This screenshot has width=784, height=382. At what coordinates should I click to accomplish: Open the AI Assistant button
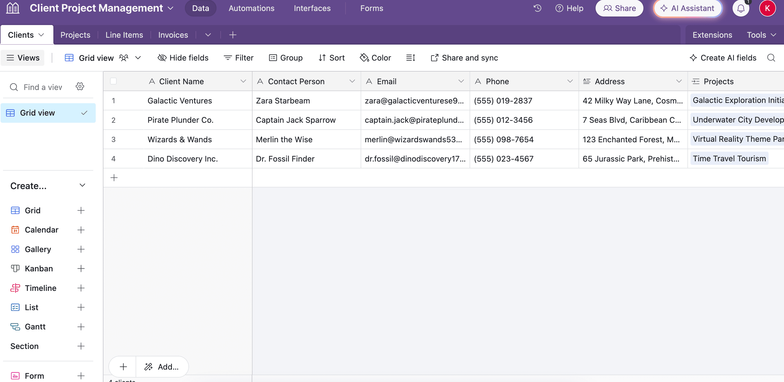687,8
